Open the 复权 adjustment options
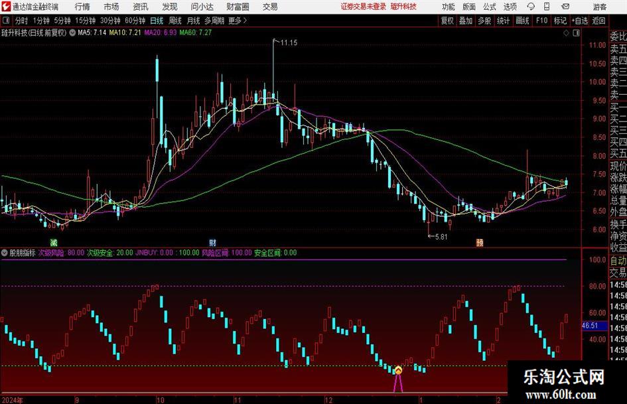 point(447,21)
